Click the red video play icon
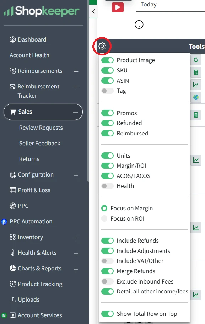This screenshot has width=205, height=324. tap(118, 7)
